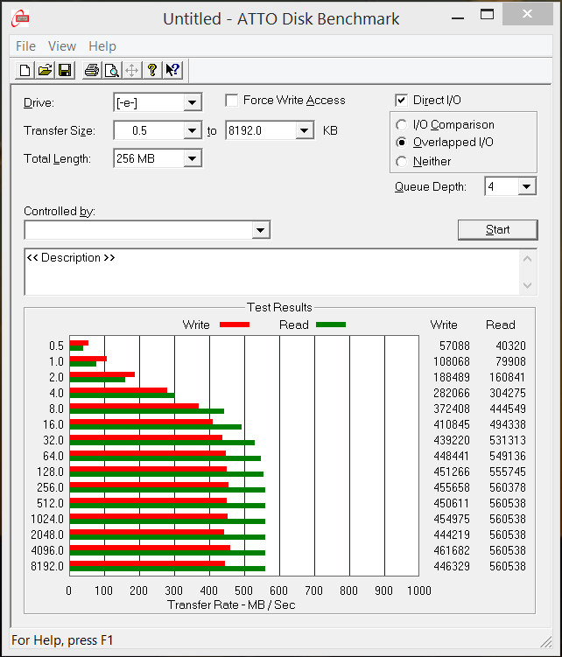Open the File menu
The image size is (562, 657).
coord(25,46)
